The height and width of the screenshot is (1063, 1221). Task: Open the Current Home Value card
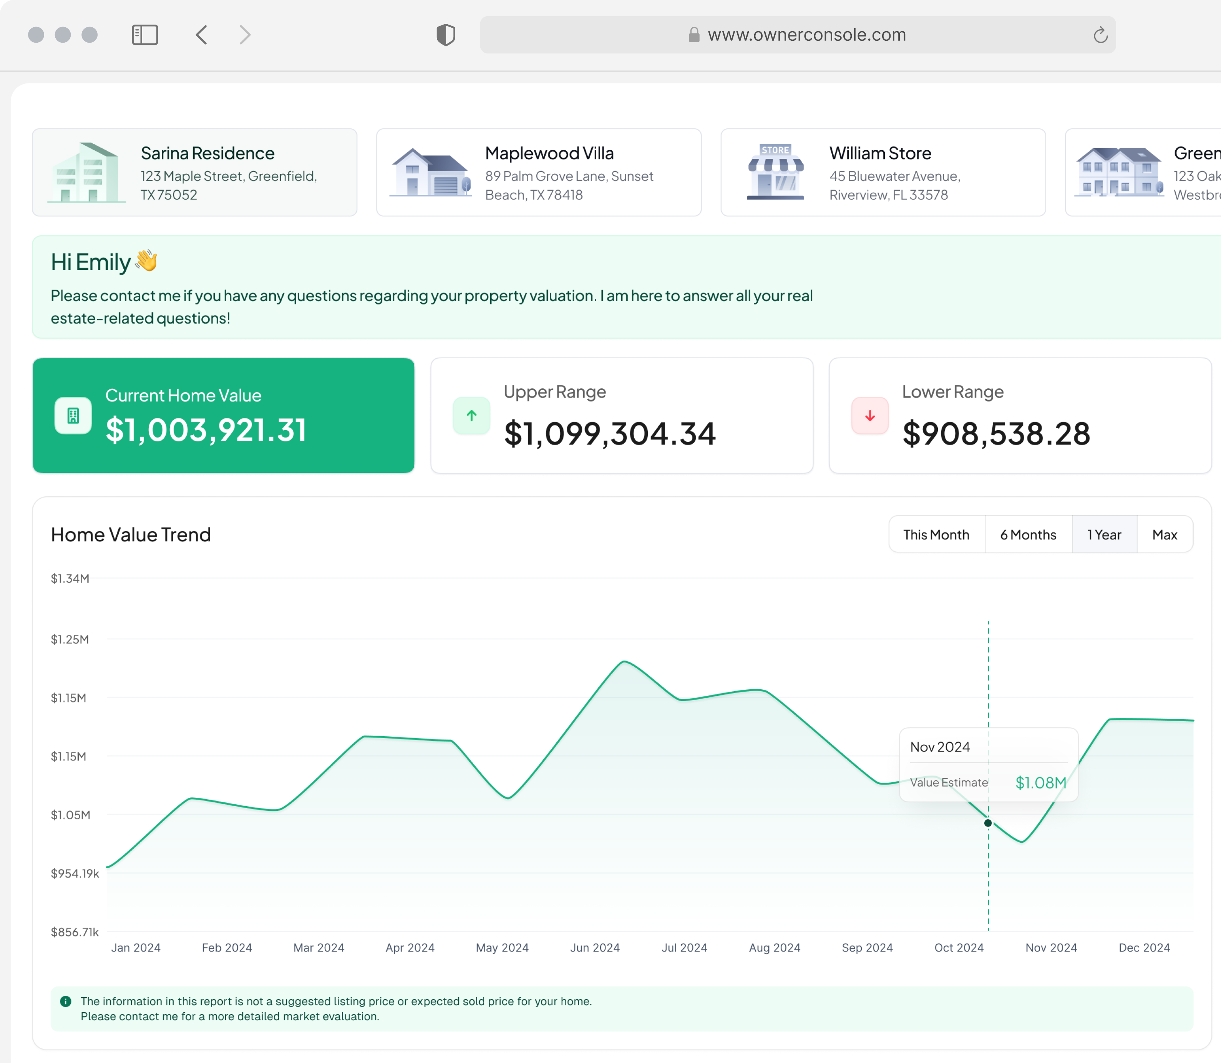click(224, 415)
